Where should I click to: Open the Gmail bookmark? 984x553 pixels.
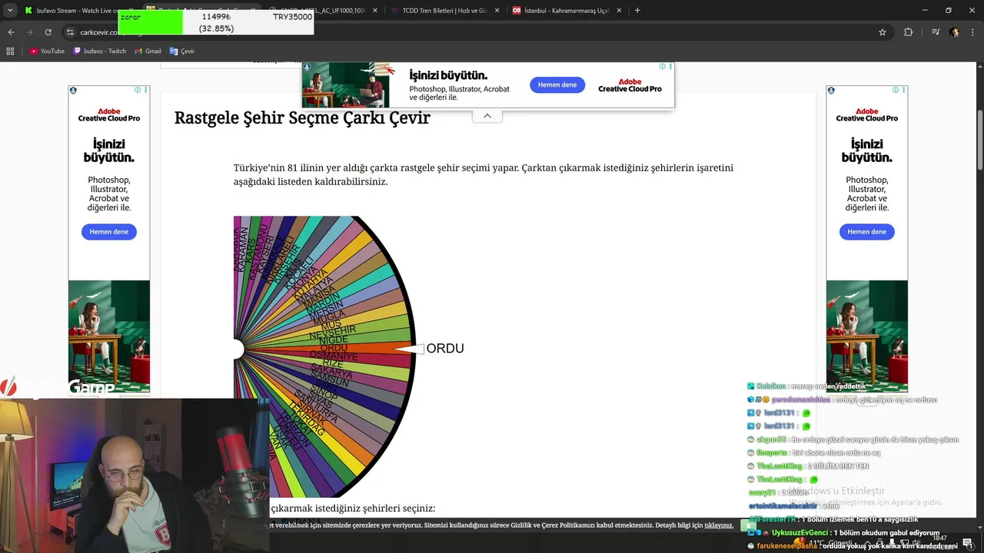coord(148,51)
